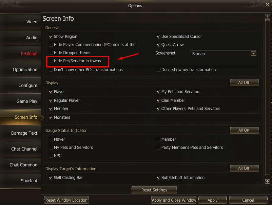Check the NPC gauge status checkbox
The width and height of the screenshot is (272, 205).
(x=51, y=156)
